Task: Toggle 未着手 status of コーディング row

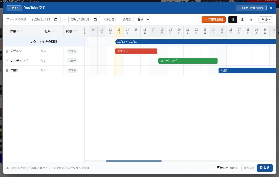Action: point(72,61)
